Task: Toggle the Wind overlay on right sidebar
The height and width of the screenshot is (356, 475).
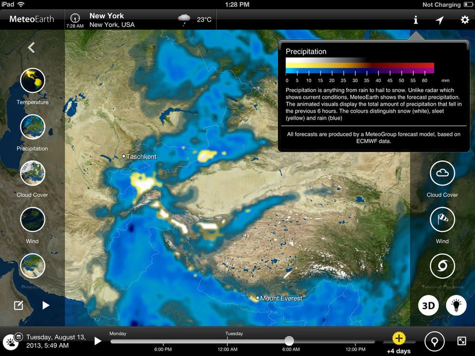Action: [442, 219]
